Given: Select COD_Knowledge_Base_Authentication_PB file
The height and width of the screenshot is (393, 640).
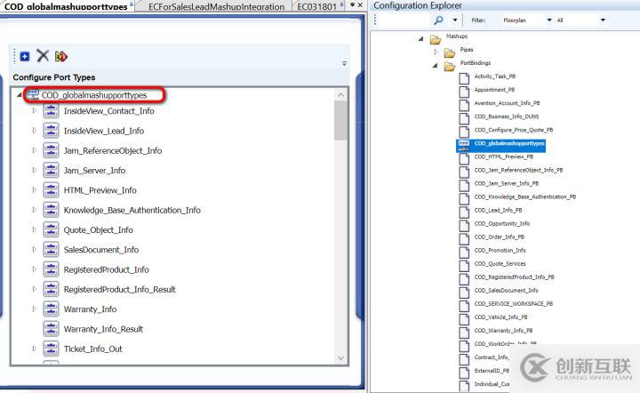Looking at the screenshot, I should (525, 196).
